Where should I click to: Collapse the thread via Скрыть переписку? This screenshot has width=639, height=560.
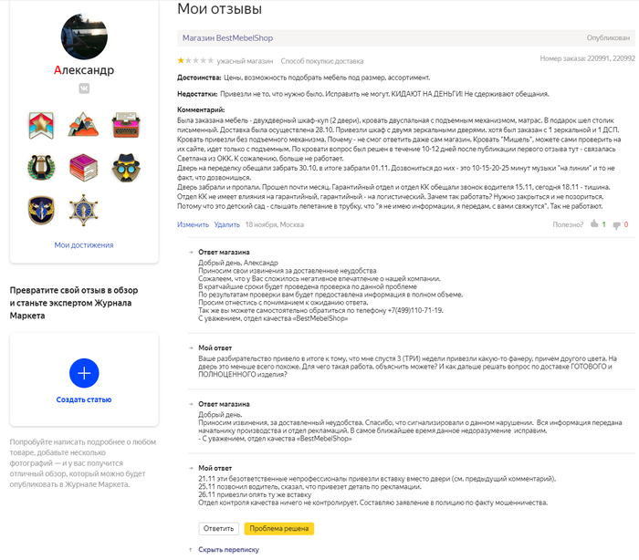[x=228, y=550]
